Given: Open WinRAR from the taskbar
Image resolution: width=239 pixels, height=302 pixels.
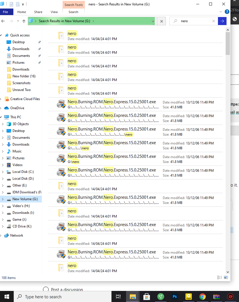Looking at the screenshot, I should click(x=216, y=297).
